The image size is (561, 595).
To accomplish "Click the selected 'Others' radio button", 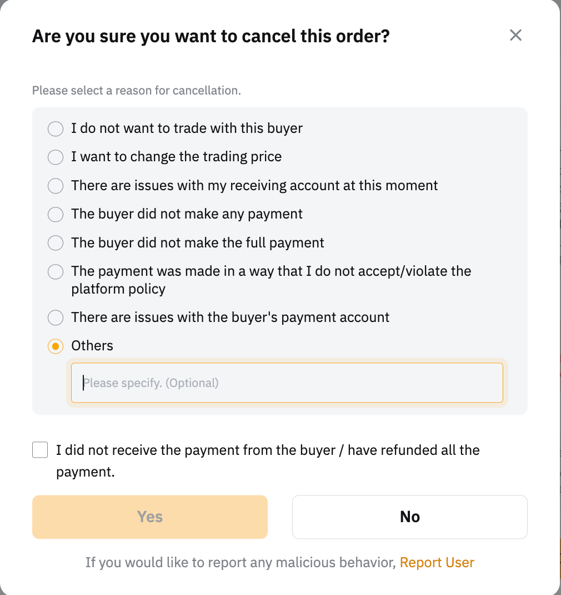I will point(56,346).
